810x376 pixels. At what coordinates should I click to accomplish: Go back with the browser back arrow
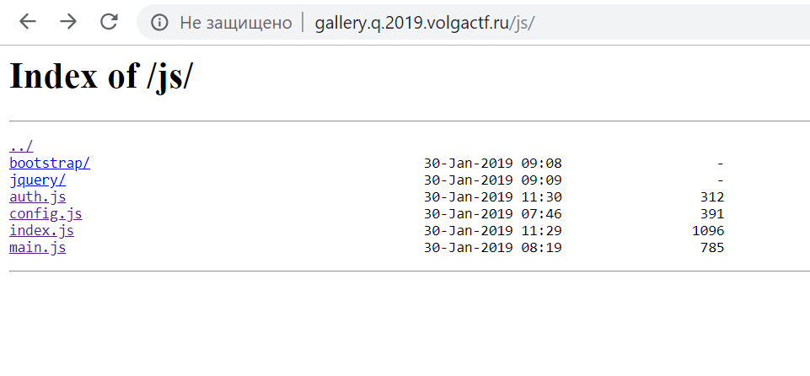coord(27,22)
